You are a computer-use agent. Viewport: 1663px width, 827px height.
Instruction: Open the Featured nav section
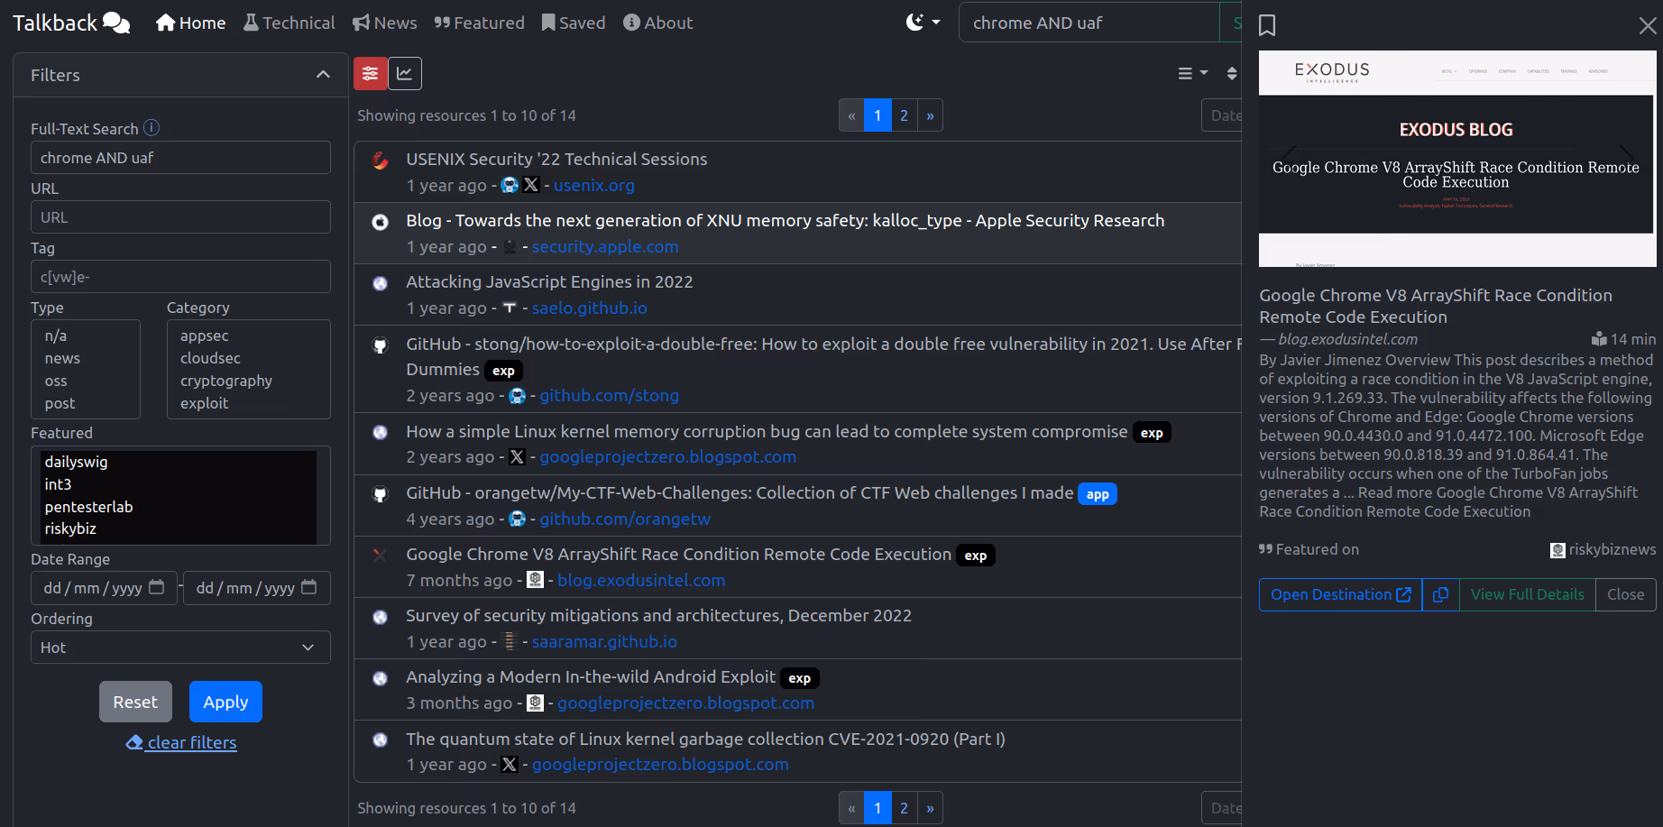point(479,23)
